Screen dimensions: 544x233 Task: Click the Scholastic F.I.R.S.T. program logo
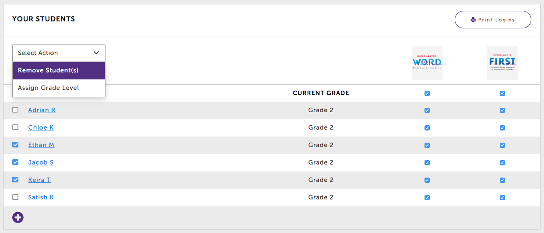point(502,63)
